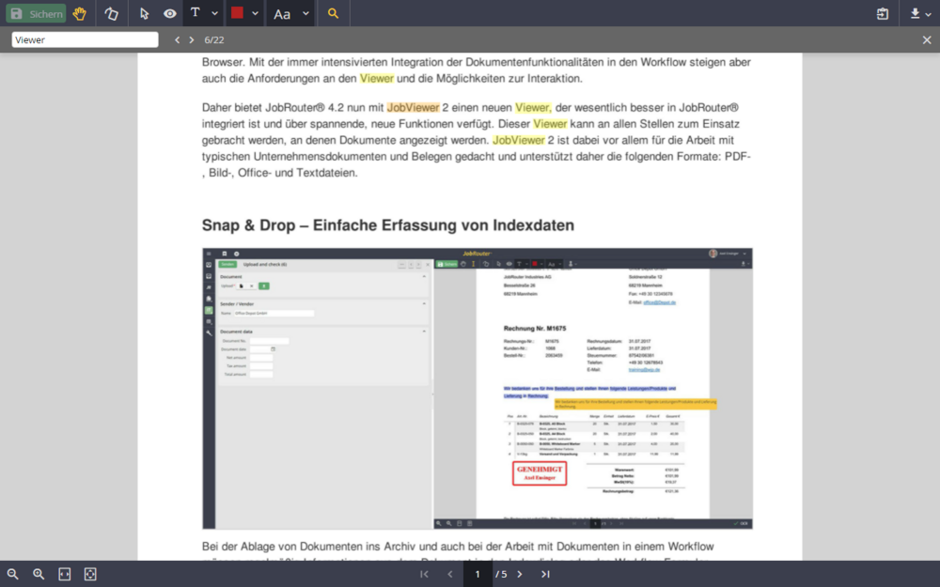Image resolution: width=940 pixels, height=587 pixels.
Task: Click the red color swatch
Action: tap(238, 13)
